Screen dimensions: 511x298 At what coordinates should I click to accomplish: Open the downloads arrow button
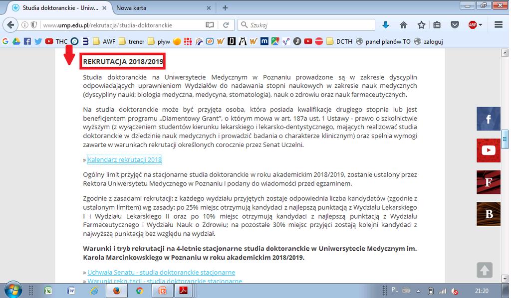pos(386,25)
